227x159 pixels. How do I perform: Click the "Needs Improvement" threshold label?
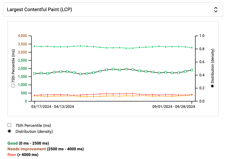click(x=27, y=149)
